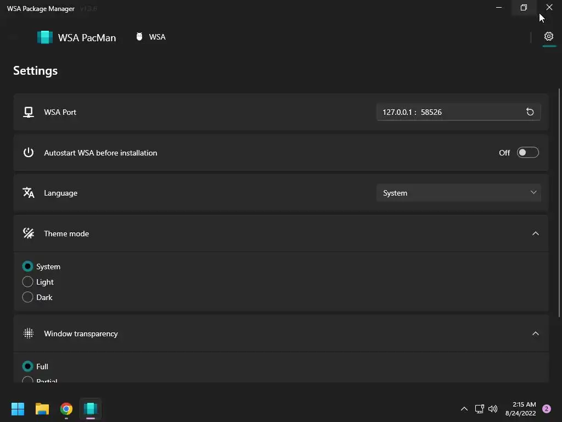
Task: Click the Theme mode icon
Action: tap(29, 233)
